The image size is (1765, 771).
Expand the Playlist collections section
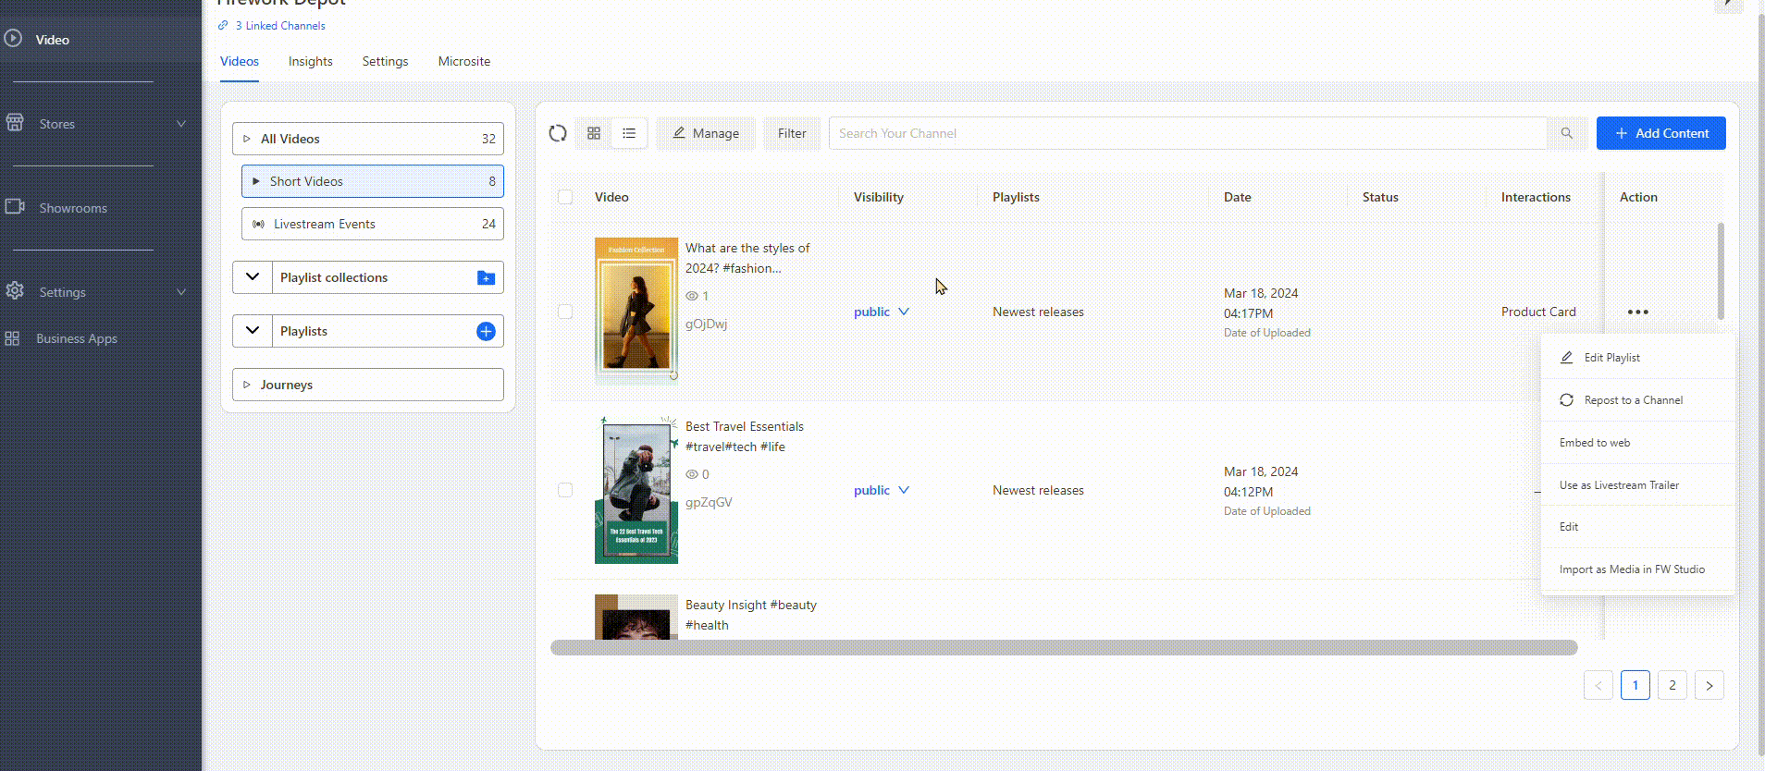[253, 277]
